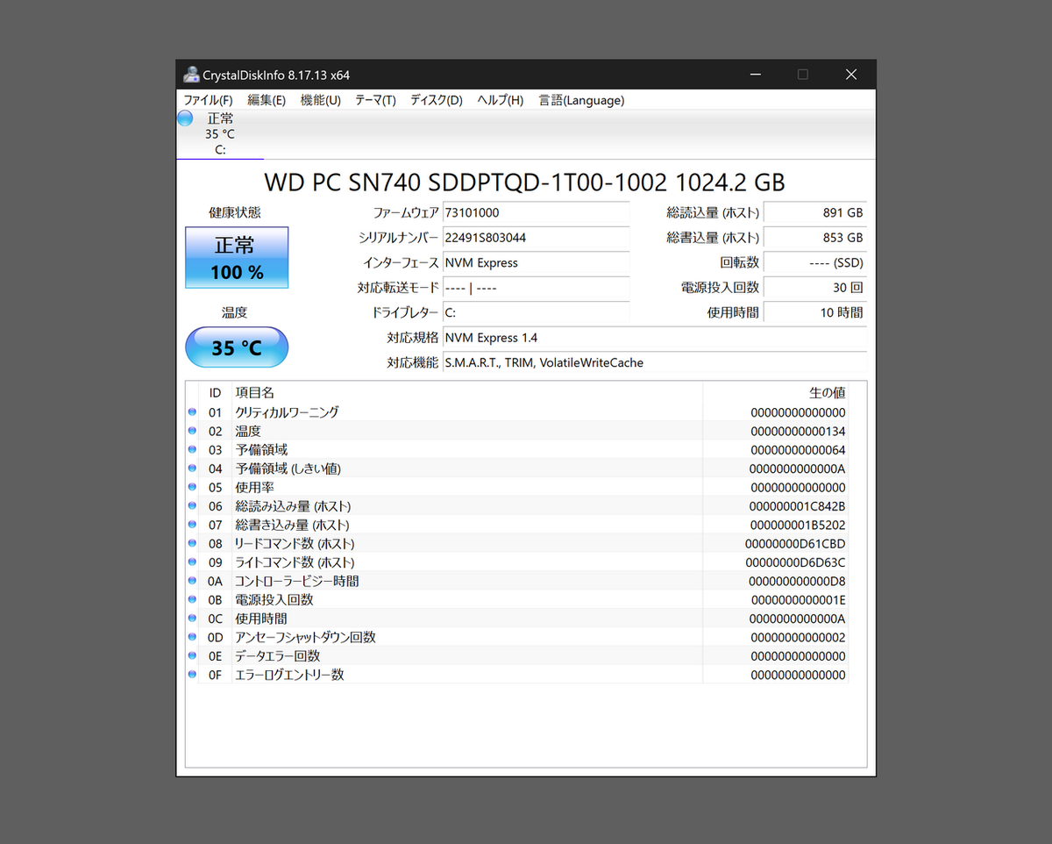This screenshot has width=1052, height=844.
Task: Click status dot for 0C 使用時間 row
Action: pos(192,619)
